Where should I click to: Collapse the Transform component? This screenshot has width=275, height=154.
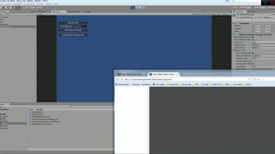(233, 24)
